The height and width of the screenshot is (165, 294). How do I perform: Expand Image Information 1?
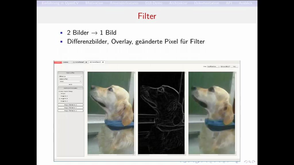(x=70, y=108)
